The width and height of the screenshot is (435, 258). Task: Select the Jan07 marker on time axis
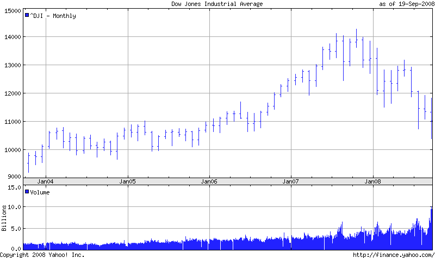pos(291,181)
